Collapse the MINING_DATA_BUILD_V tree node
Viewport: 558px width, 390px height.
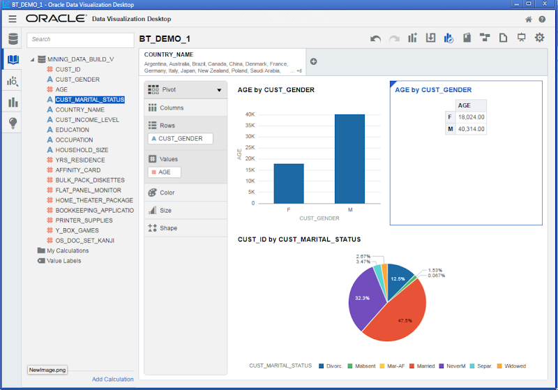(32, 59)
